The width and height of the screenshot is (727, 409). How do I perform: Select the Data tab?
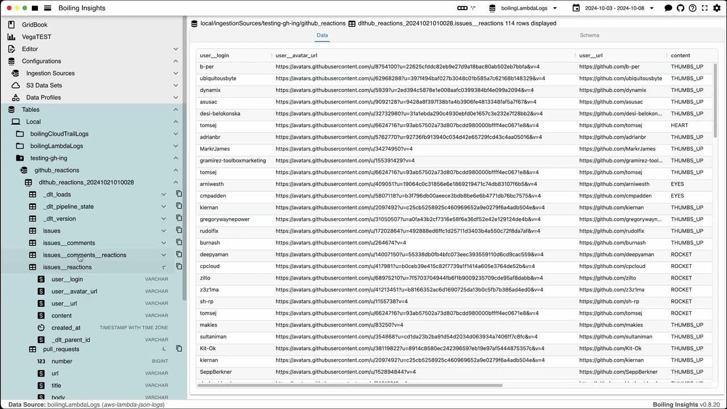coord(322,35)
